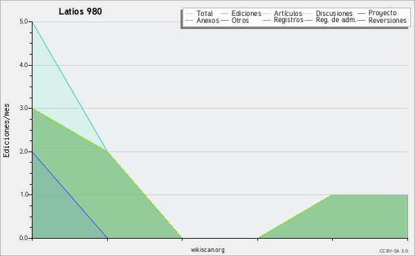Click the 'Latios 980' chart title
The width and height of the screenshot is (415, 256).
[x=80, y=12]
